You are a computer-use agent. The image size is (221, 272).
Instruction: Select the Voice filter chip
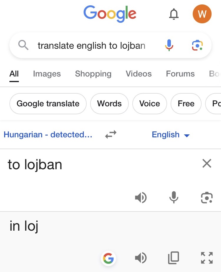pyautogui.click(x=149, y=104)
